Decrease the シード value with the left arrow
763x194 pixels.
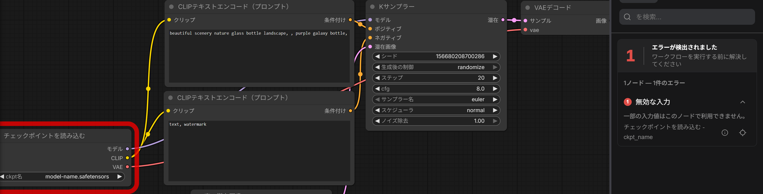click(377, 56)
